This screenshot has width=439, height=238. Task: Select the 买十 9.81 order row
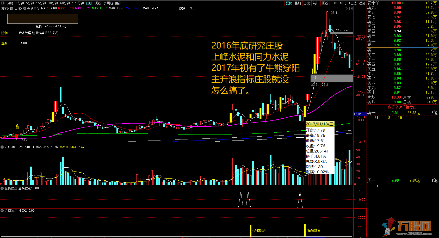pyautogui.click(x=402, y=92)
